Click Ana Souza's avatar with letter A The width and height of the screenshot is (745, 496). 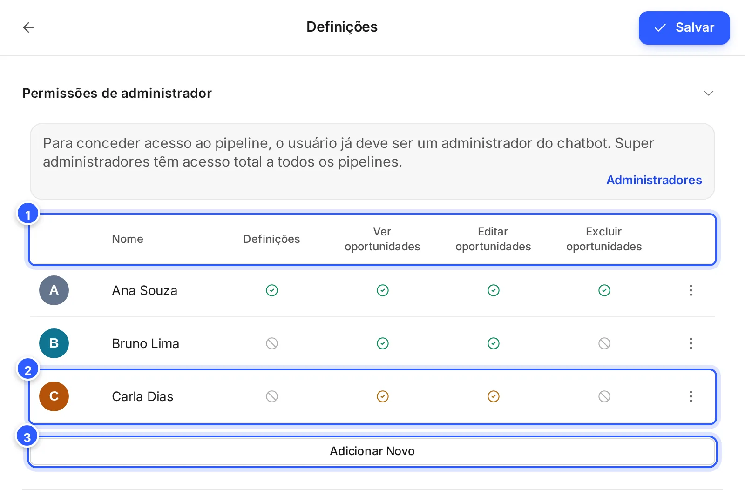pyautogui.click(x=54, y=290)
